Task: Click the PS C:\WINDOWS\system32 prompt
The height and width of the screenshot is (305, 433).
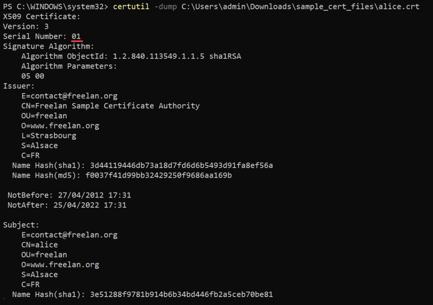Action: (55, 6)
